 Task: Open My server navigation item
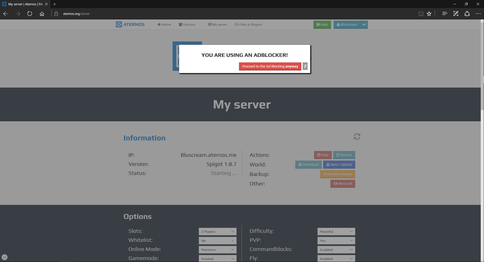tap(217, 24)
